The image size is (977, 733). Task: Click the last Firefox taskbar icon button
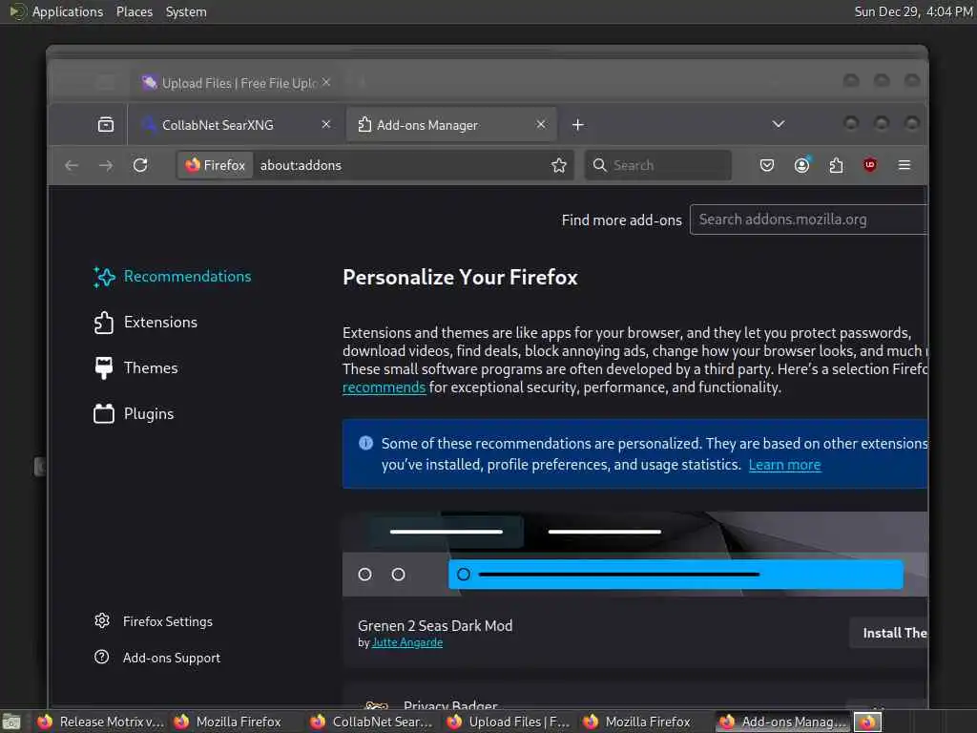tap(867, 722)
